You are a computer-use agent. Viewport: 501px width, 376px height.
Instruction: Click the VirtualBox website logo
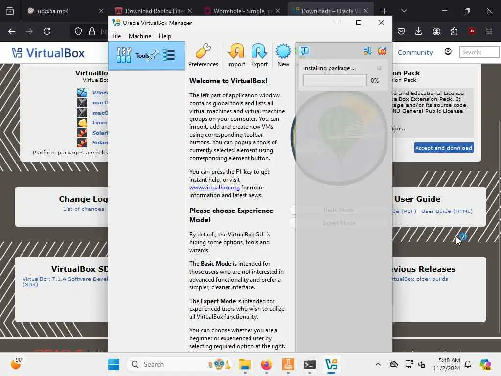point(48,53)
